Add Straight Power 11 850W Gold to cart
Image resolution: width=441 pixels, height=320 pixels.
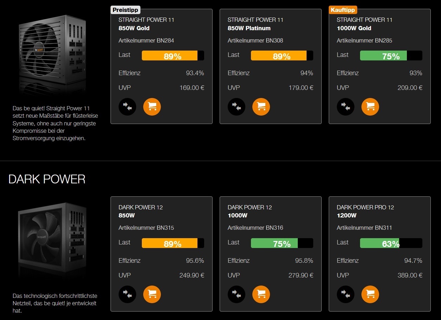tap(152, 106)
